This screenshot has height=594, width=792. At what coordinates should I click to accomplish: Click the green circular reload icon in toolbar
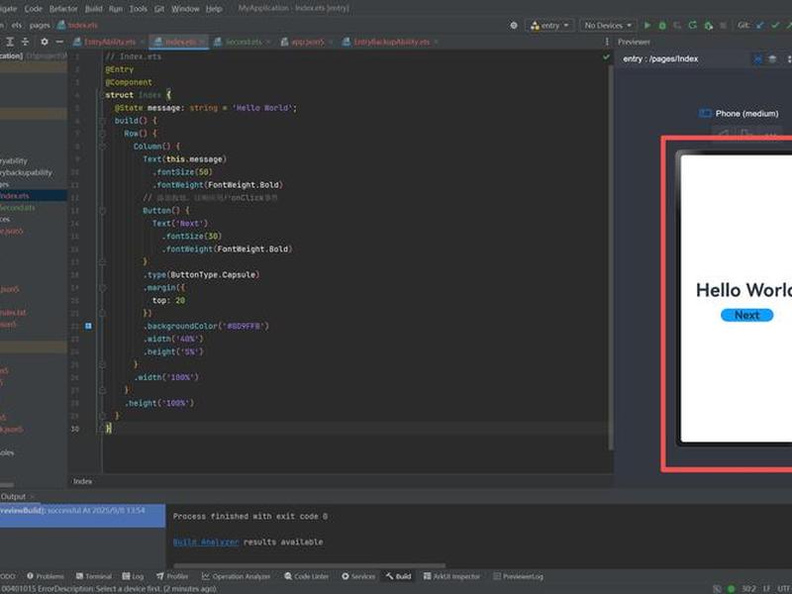tap(692, 25)
